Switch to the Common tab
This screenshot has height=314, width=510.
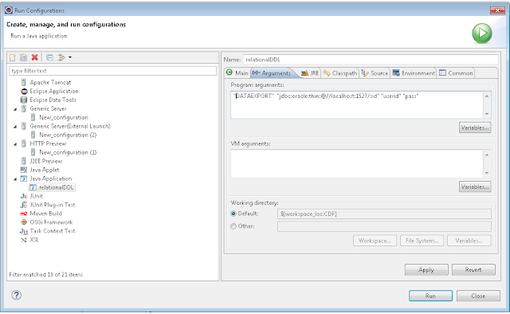point(456,73)
